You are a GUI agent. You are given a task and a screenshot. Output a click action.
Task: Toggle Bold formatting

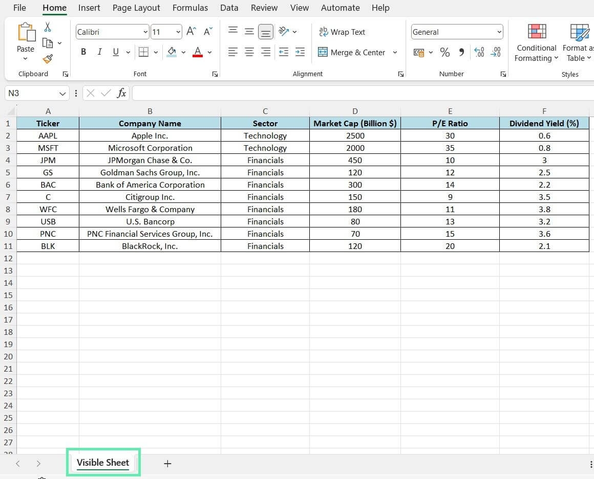click(83, 52)
